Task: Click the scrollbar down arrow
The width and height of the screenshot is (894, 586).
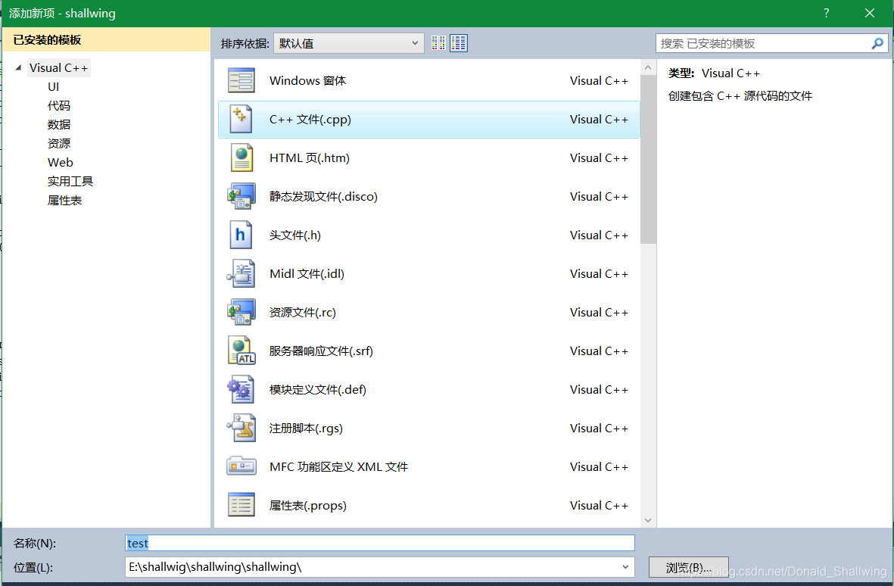Action: [x=648, y=520]
